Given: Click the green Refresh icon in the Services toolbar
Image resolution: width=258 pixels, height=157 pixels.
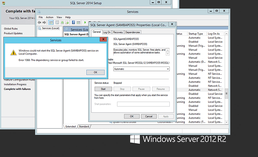Looking at the screenshot, I should point(62,22).
